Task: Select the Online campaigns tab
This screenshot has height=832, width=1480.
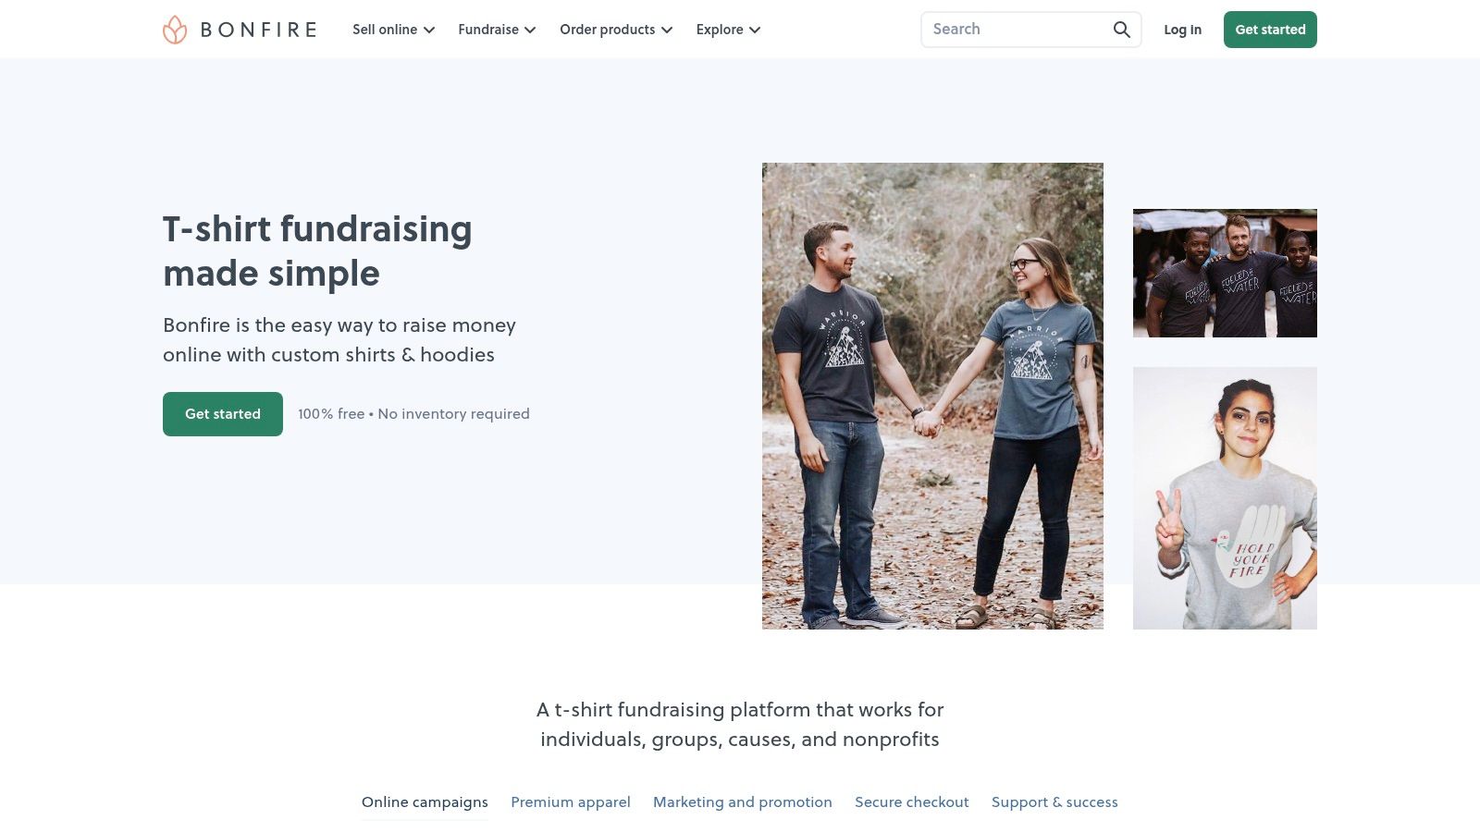Action: click(425, 802)
